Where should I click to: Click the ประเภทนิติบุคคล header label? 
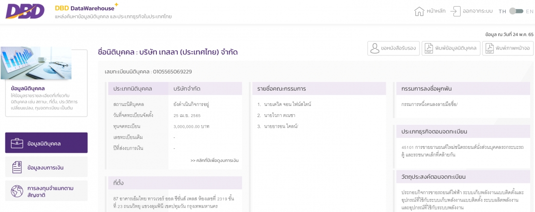click(132, 89)
